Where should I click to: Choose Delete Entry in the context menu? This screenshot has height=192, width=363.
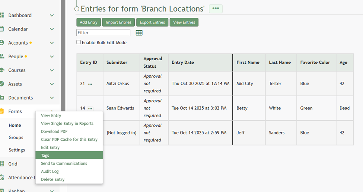pyautogui.click(x=52, y=179)
